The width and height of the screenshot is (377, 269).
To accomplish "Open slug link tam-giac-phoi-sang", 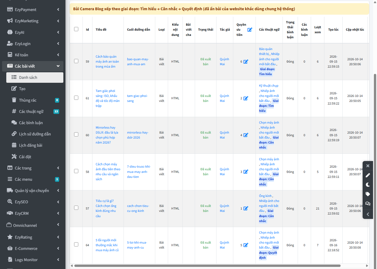I will point(137,98).
